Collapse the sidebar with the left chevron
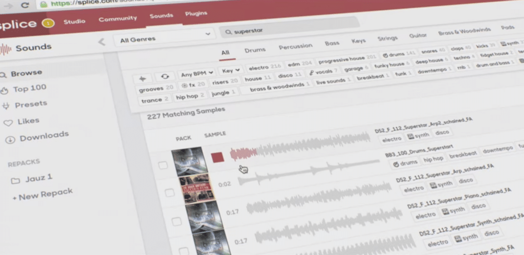 coord(102,42)
